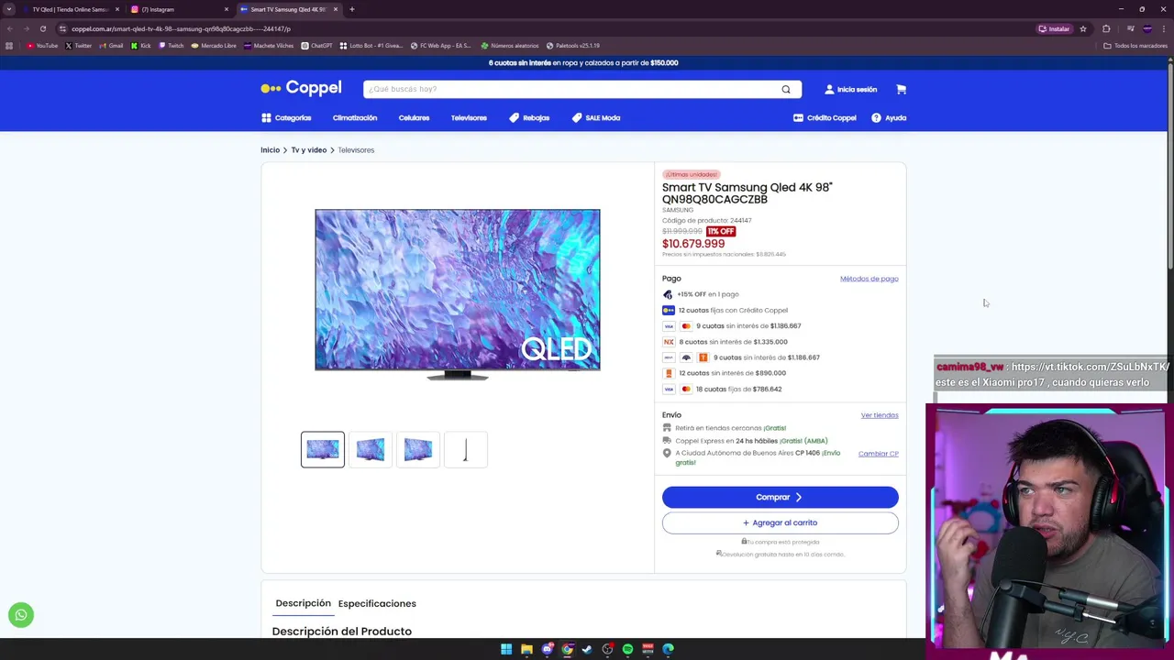Go to Celulares section
This screenshot has width=1174, height=660.
(x=414, y=117)
